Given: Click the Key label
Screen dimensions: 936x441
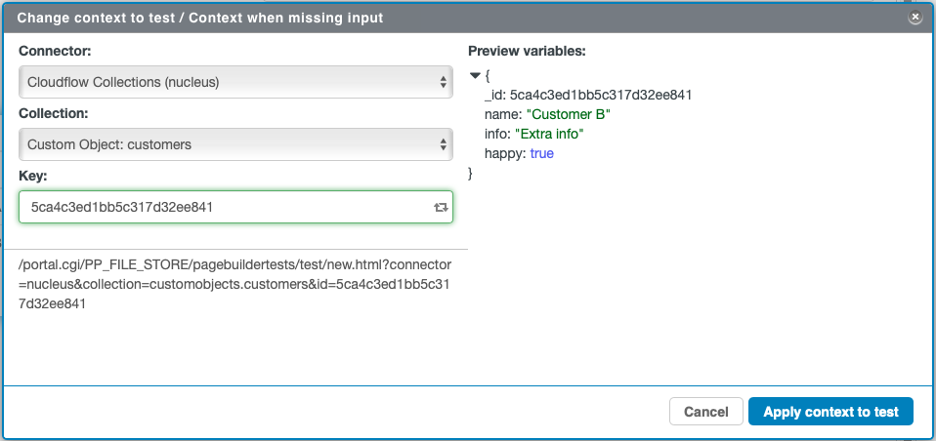Looking at the screenshot, I should pyautogui.click(x=33, y=176).
